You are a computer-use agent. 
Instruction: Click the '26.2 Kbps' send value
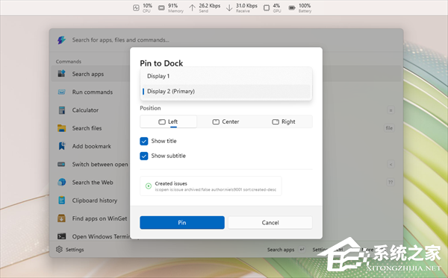tap(209, 5)
